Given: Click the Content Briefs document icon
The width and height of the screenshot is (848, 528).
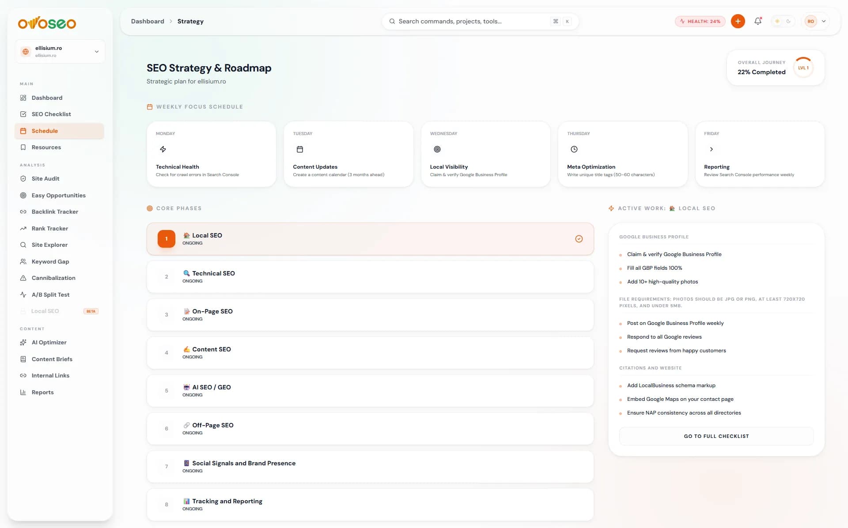Looking at the screenshot, I should 23,359.
